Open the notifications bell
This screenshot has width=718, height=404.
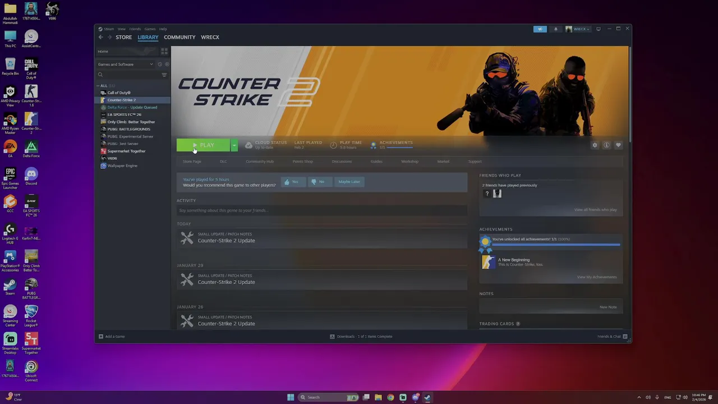[x=556, y=29]
